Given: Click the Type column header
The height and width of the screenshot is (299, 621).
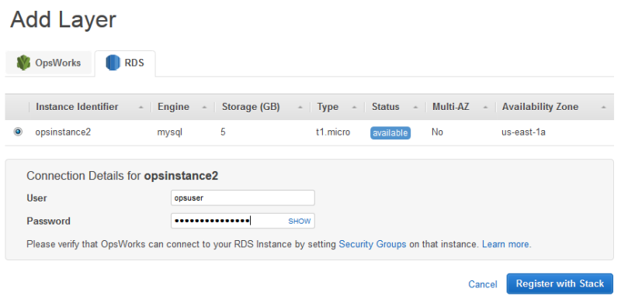Looking at the screenshot, I should pos(328,107).
